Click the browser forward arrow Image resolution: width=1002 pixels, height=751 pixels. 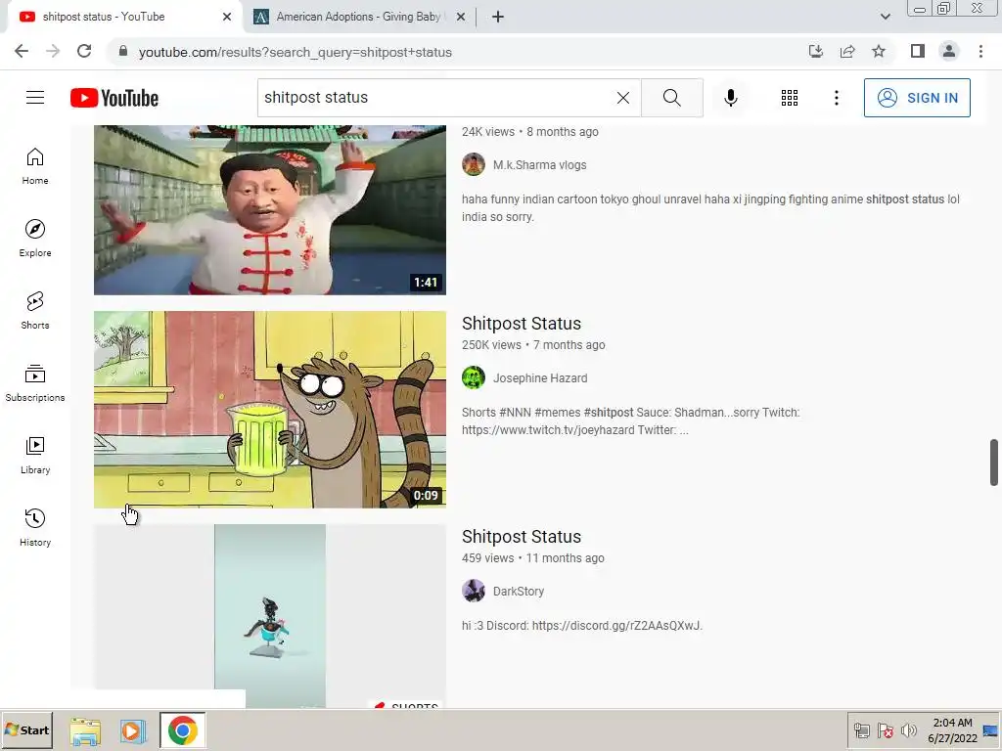coord(53,52)
